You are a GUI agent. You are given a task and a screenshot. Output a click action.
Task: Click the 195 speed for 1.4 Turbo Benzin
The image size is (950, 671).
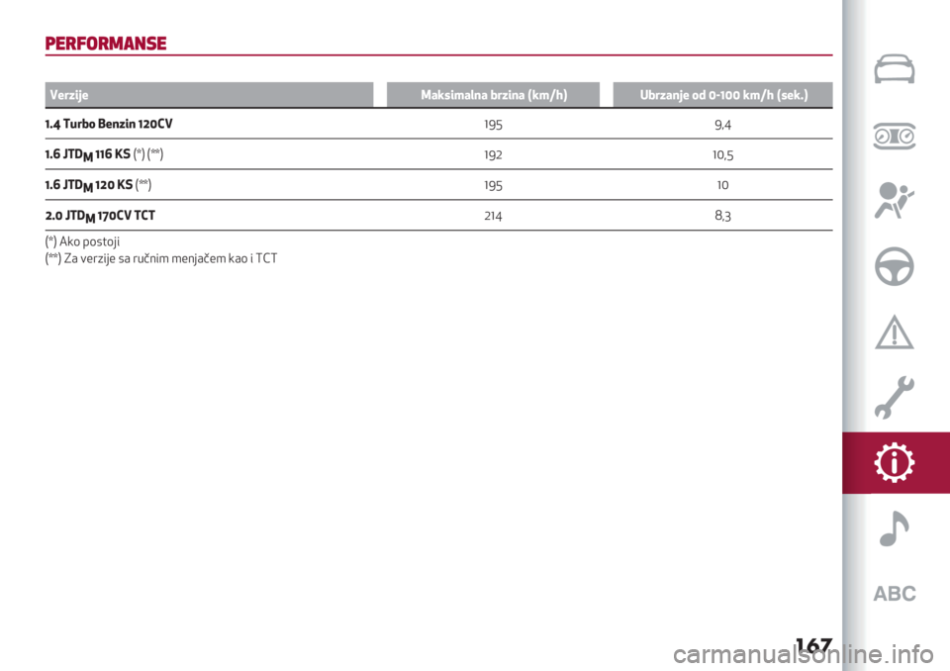point(493,125)
